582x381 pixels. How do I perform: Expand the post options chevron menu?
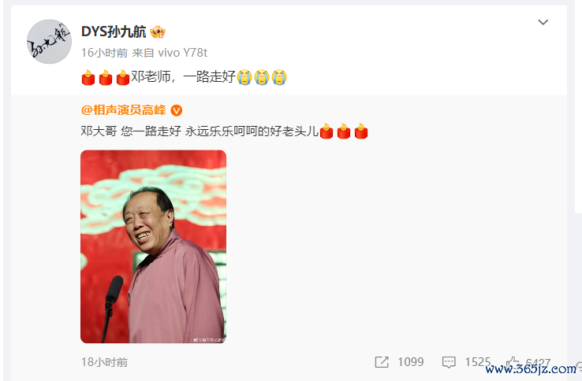pyautogui.click(x=543, y=22)
